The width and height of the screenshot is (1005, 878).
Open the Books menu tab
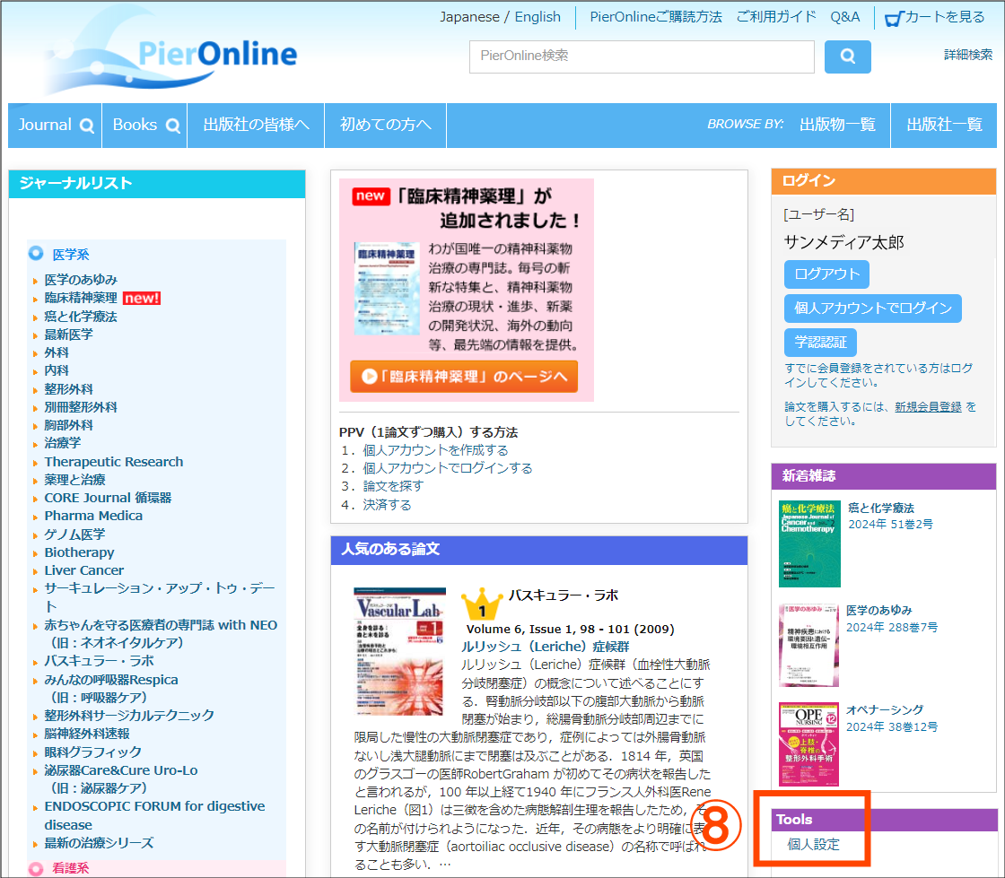(144, 125)
